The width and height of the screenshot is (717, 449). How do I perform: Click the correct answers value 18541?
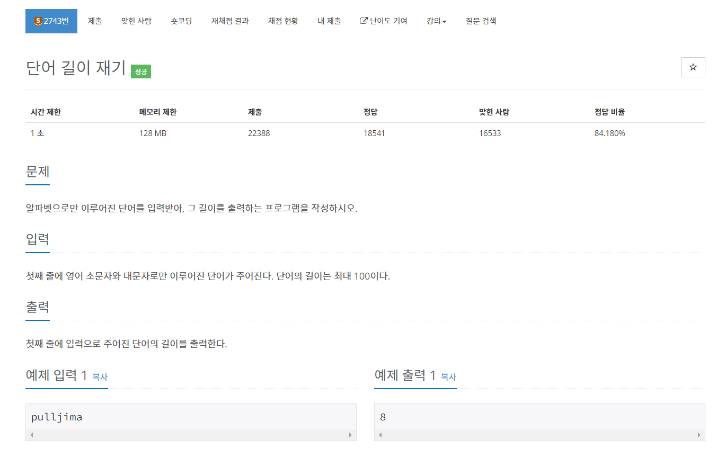click(374, 133)
